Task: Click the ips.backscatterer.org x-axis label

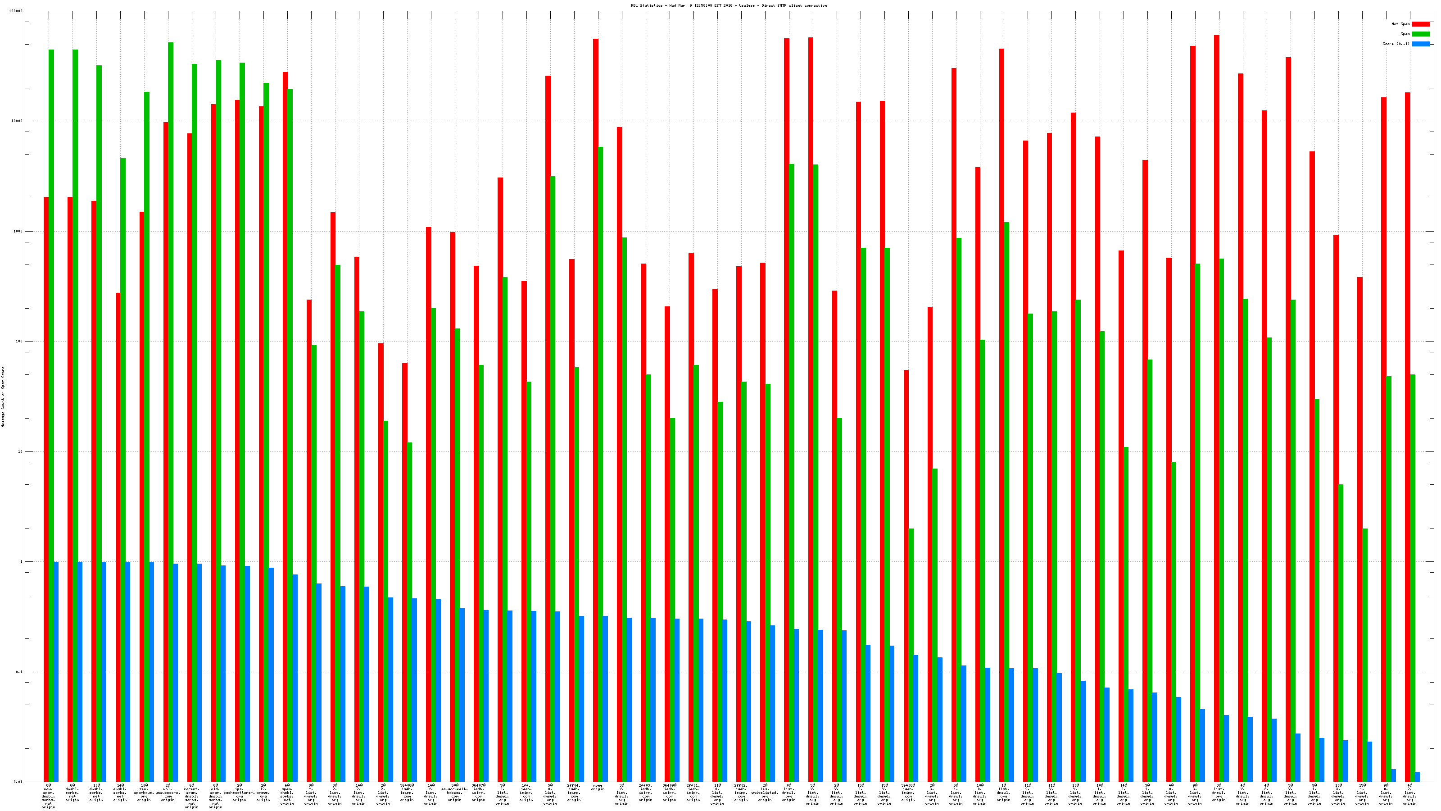Action: pos(240,793)
